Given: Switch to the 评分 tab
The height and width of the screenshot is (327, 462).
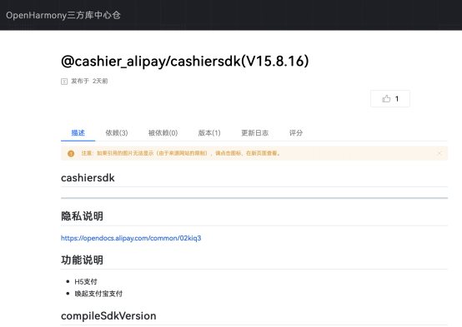Looking at the screenshot, I should [296, 133].
